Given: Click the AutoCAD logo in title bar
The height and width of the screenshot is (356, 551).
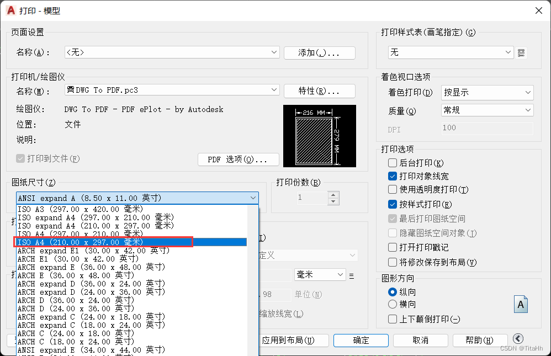Looking at the screenshot, I should tap(11, 10).
